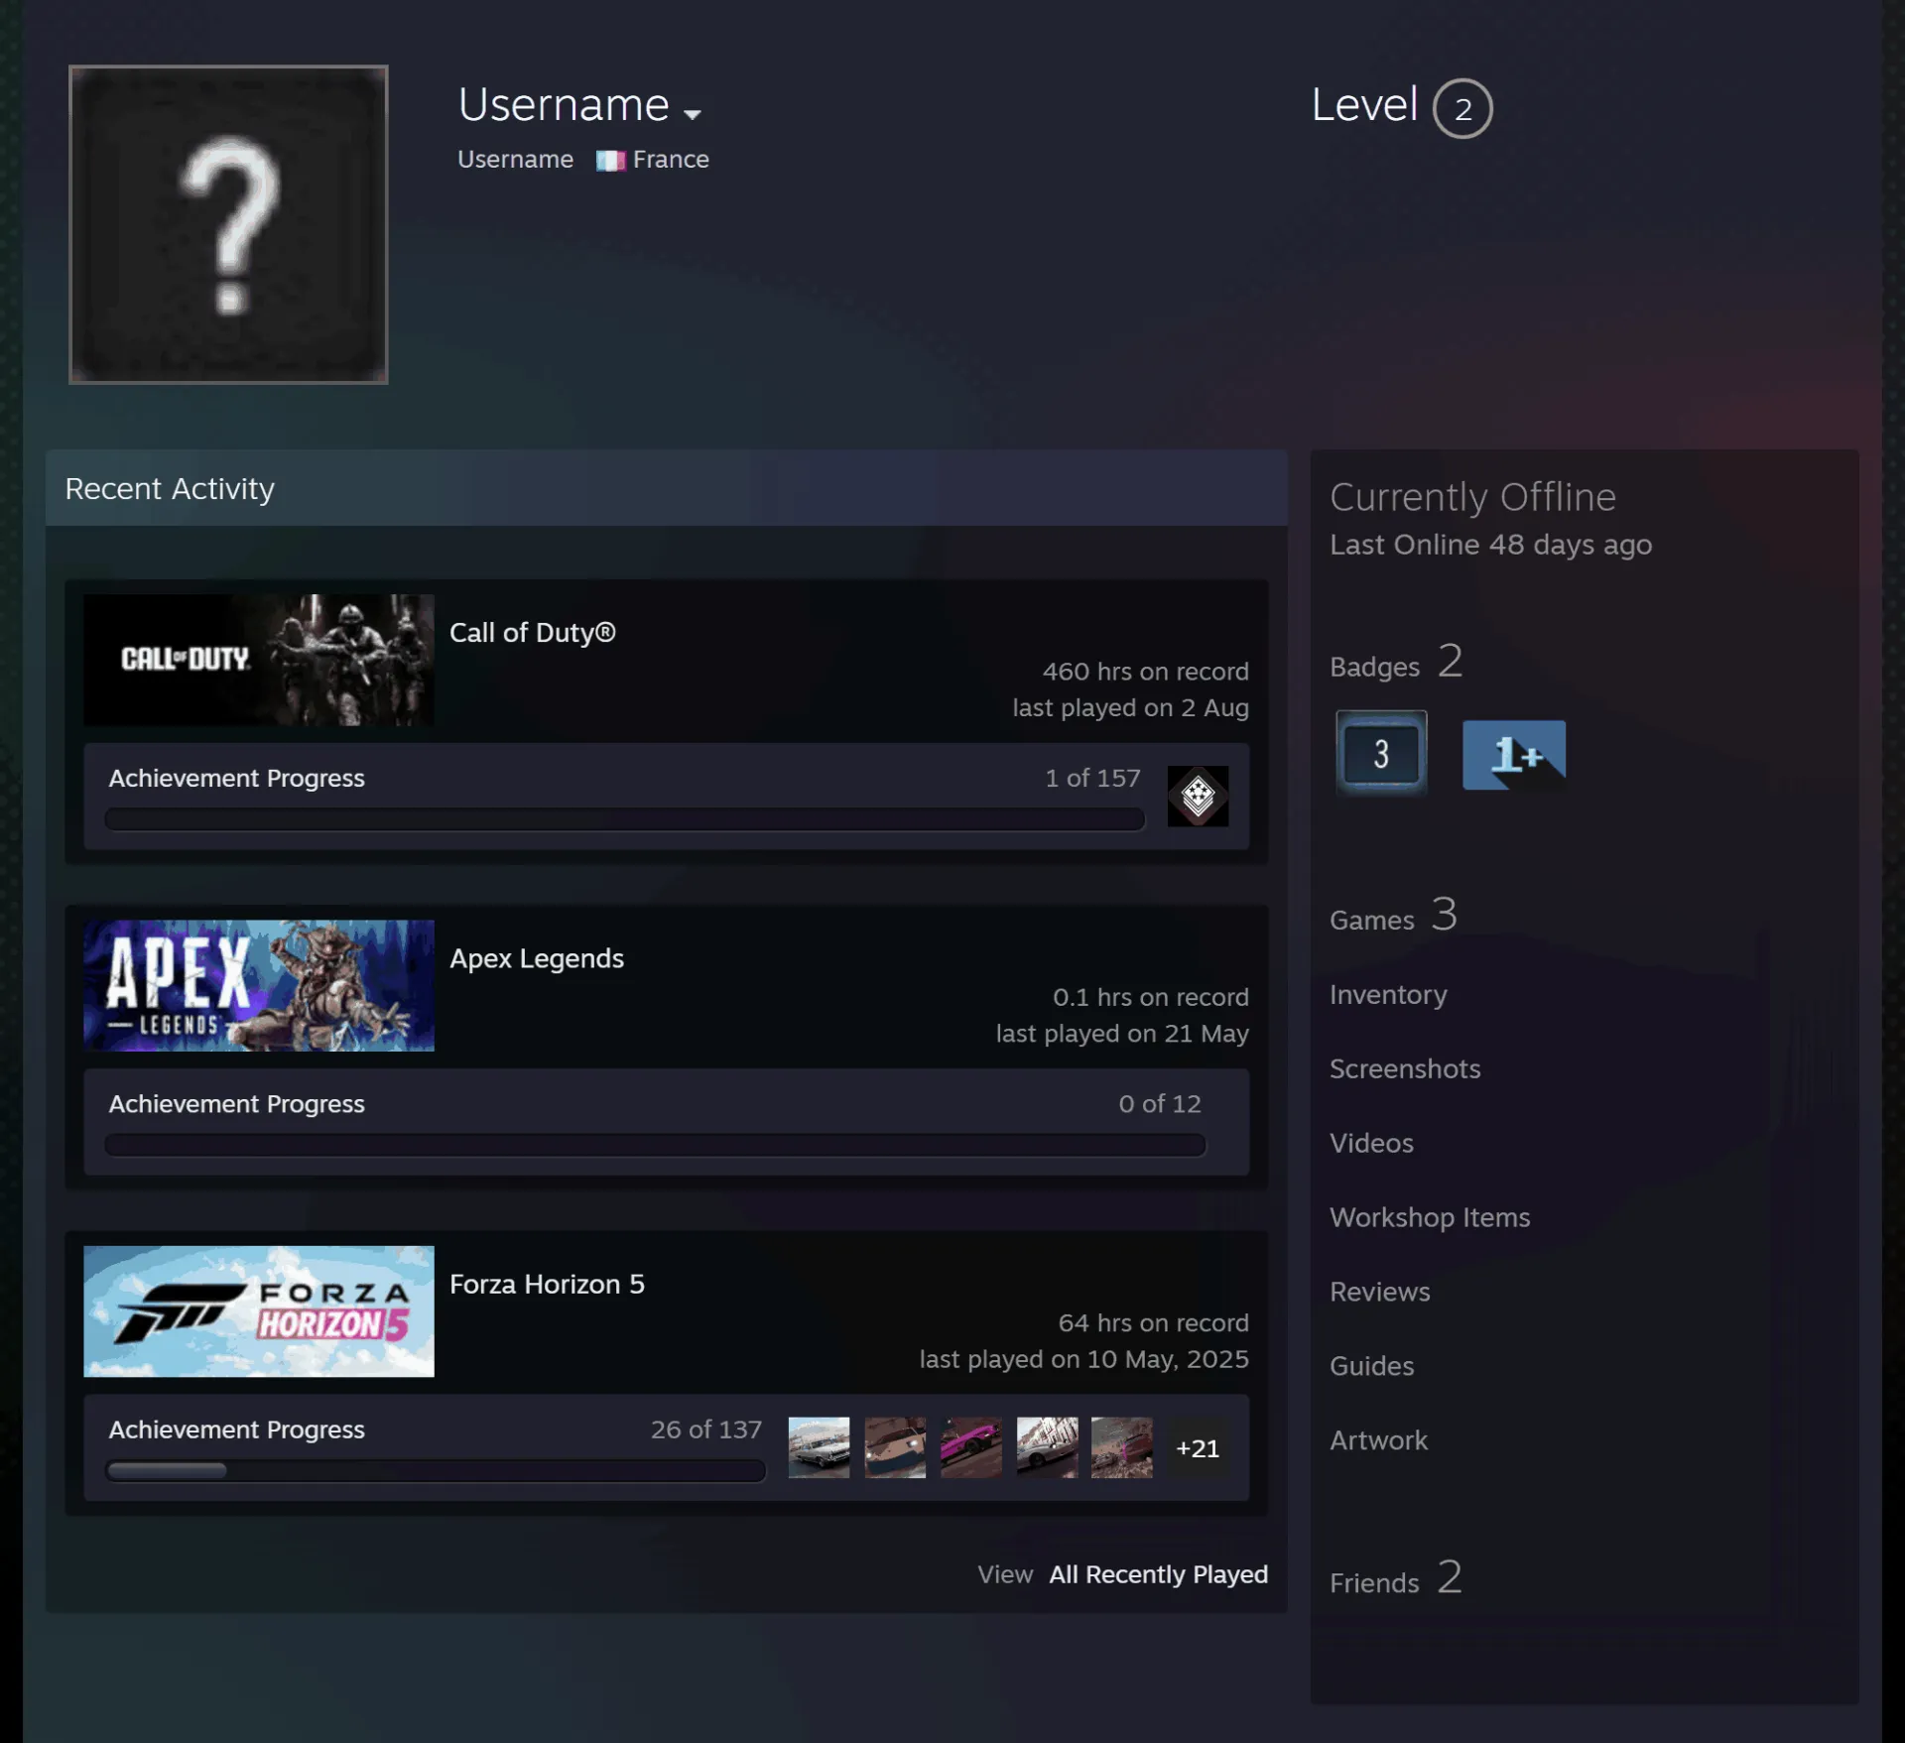Screen dimensions: 1905x1743
Task: Open Call of Duty® game title
Action: [533, 633]
